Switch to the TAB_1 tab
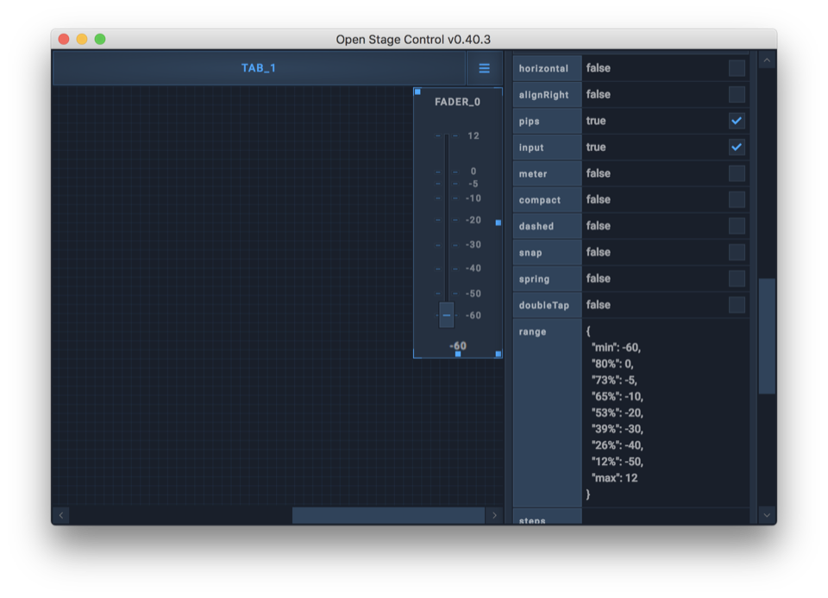Image resolution: width=828 pixels, height=598 pixels. pos(259,68)
